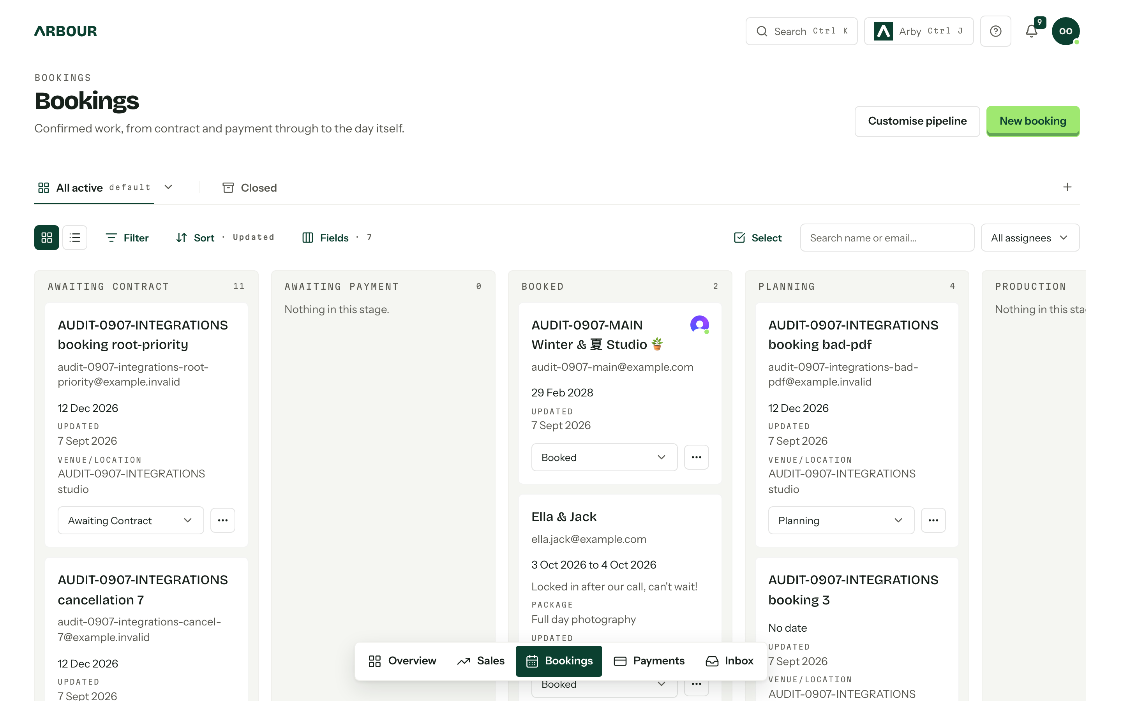Open Ella & Jack booking title

point(564,516)
